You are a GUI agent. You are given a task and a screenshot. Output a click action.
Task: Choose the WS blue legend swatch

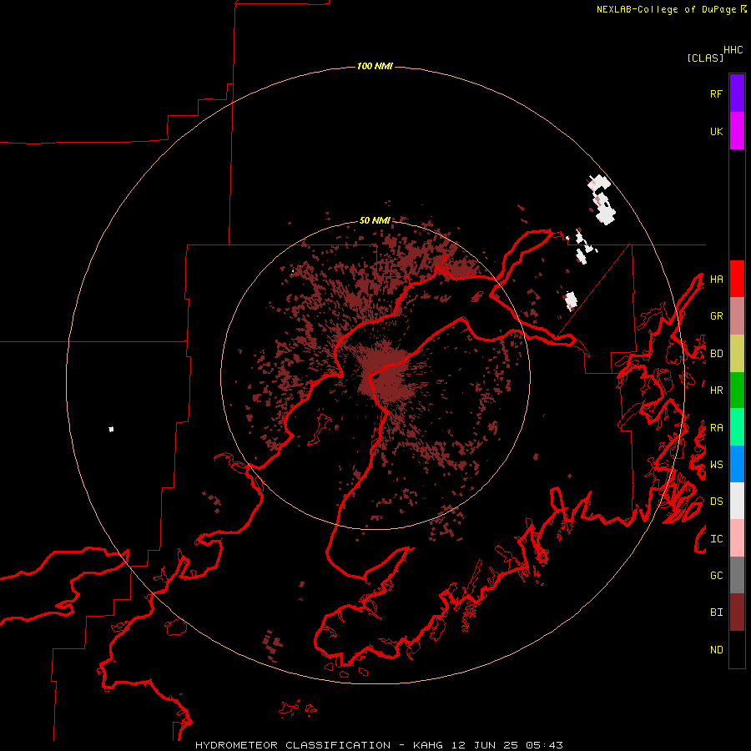737,464
